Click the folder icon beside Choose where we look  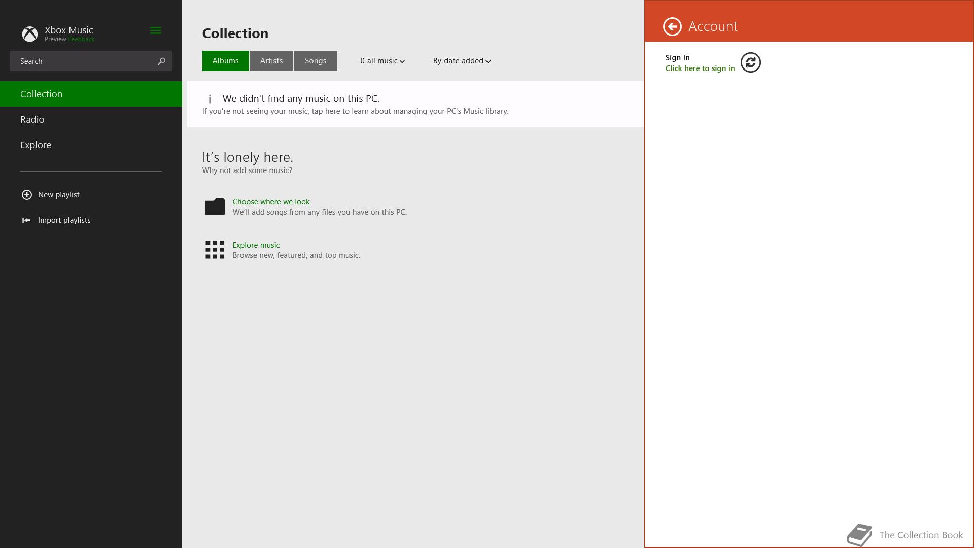point(215,207)
